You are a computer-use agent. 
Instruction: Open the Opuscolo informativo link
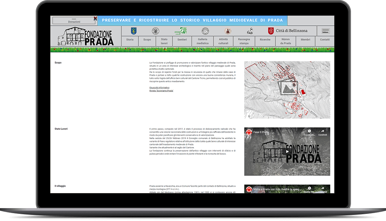tap(159, 88)
